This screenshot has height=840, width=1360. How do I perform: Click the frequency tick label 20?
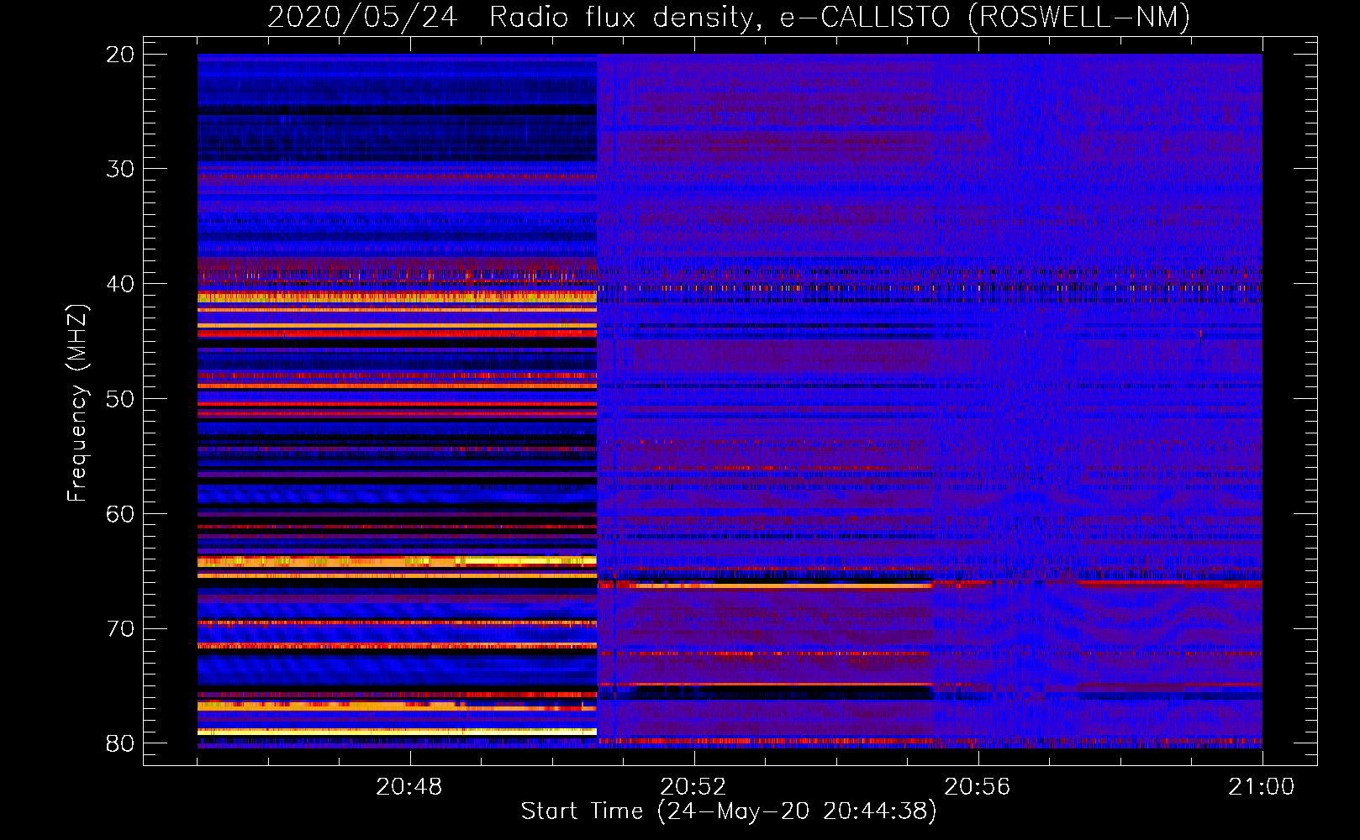(120, 55)
